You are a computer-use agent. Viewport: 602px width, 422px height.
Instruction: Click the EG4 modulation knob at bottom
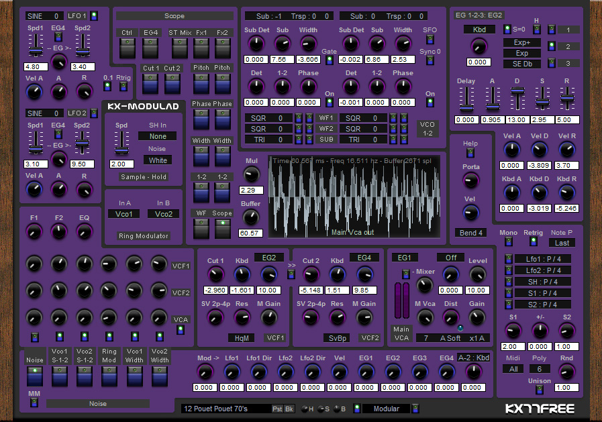tap(446, 372)
